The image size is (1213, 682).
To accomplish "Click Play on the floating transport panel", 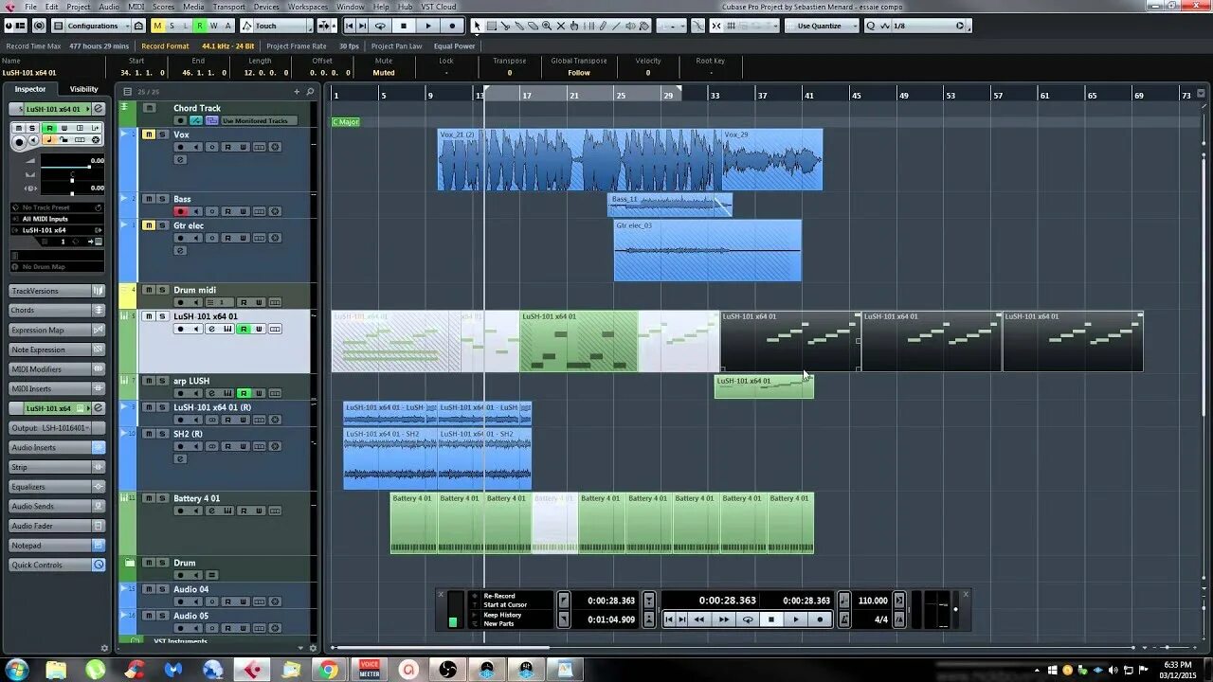I will coord(795,619).
